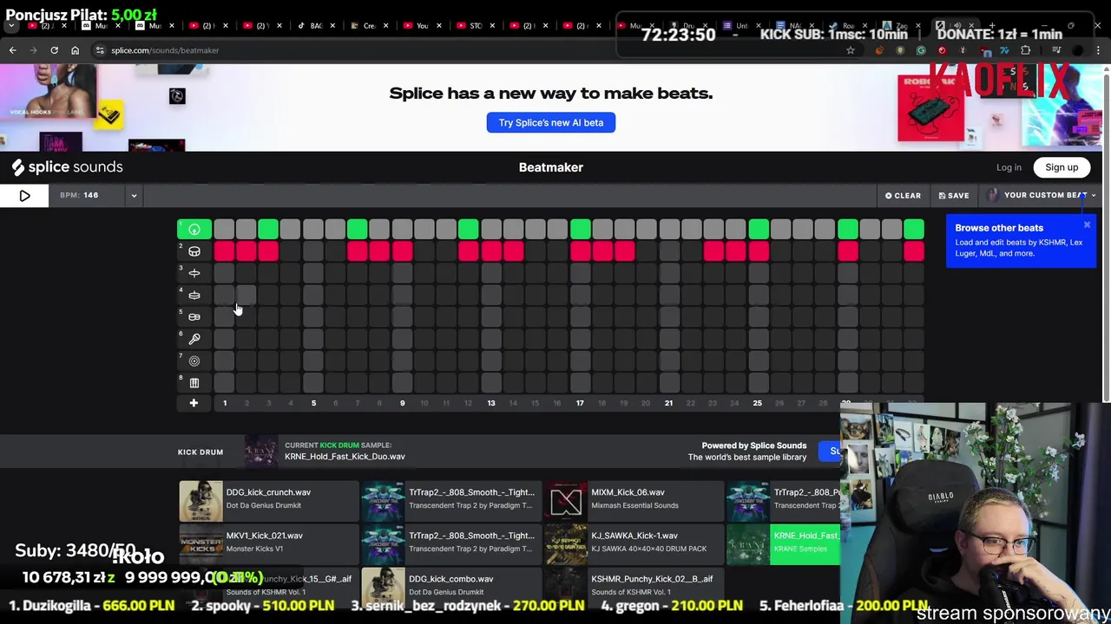
Task: Switch to the You browser tab
Action: tap(422, 26)
